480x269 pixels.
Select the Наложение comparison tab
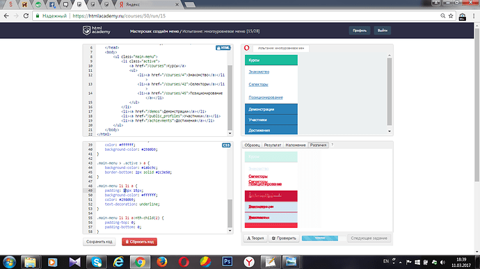(296, 145)
